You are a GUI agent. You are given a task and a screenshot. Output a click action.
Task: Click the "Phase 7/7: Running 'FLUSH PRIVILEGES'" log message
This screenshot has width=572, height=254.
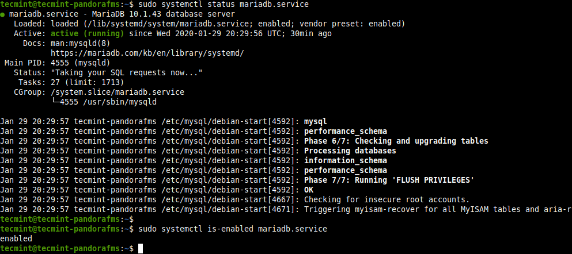pos(389,180)
